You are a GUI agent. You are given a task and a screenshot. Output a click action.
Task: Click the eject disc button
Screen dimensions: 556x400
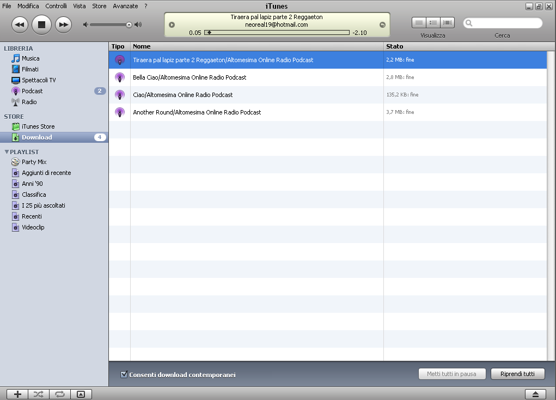click(535, 395)
